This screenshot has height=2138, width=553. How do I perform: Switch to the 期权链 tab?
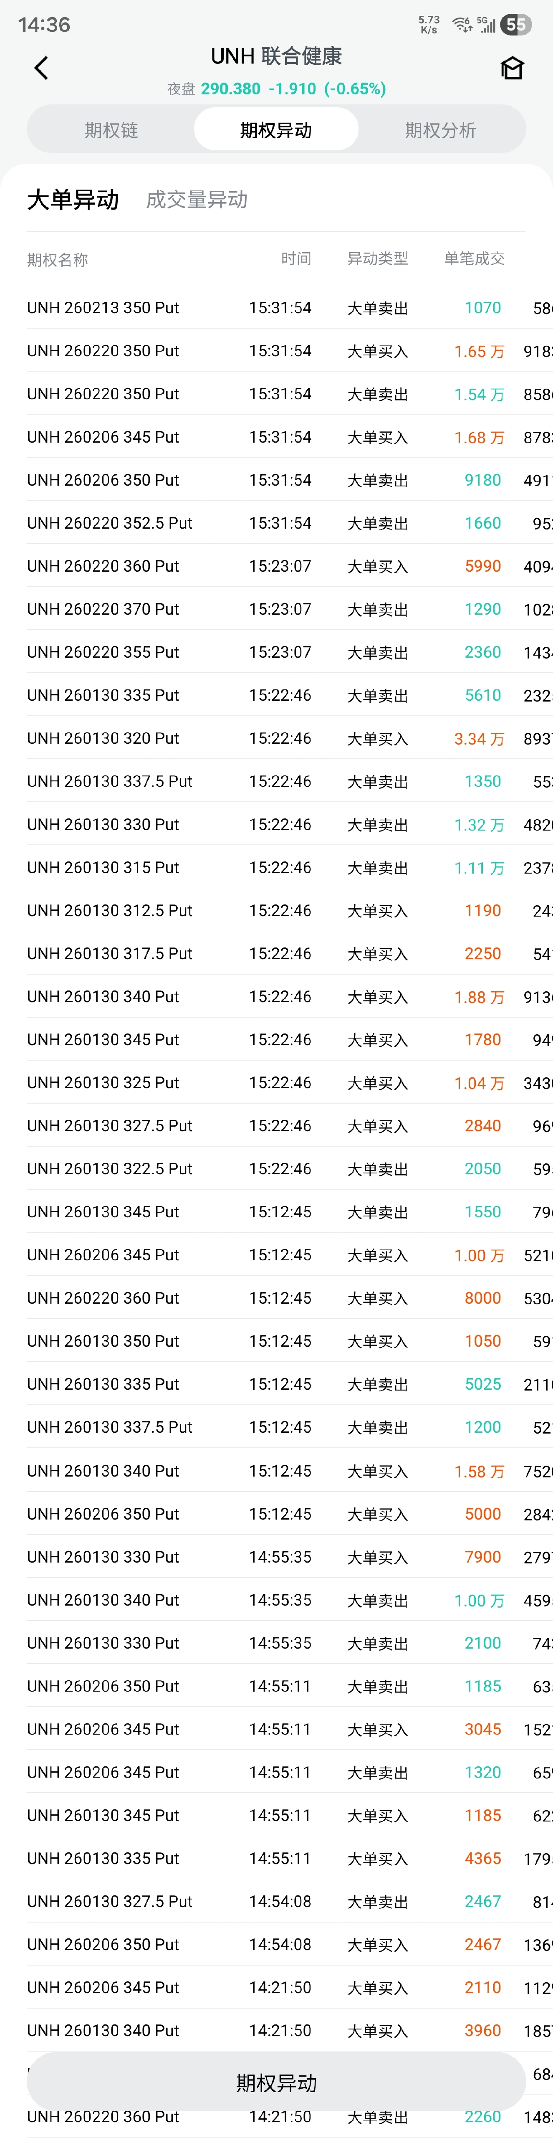tap(111, 130)
